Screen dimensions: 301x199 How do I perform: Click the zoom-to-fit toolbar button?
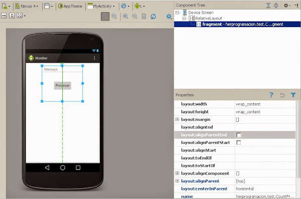tap(105, 17)
